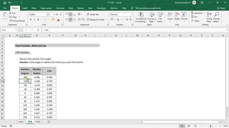Add a new sheet with plus icon
The width and height of the screenshot is (229, 128).
[49, 122]
